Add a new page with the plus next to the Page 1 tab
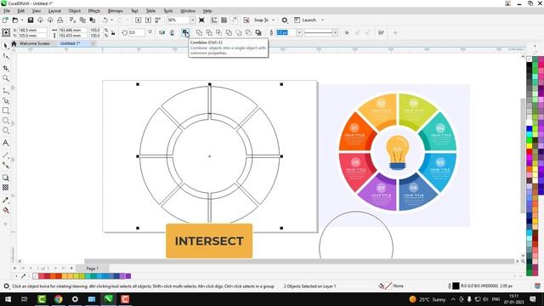The height and width of the screenshot is (306, 544). (71, 269)
